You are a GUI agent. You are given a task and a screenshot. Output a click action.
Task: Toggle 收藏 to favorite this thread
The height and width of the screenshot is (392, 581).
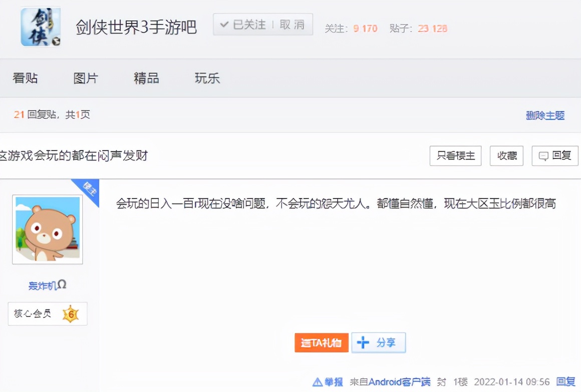[506, 155]
